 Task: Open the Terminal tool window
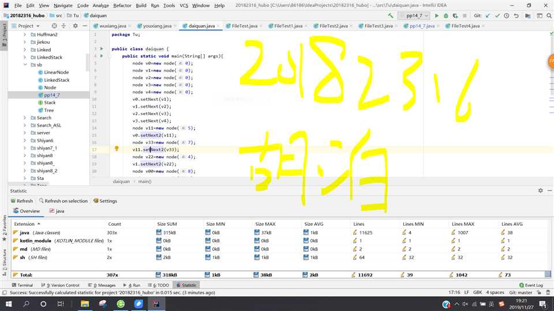23,285
